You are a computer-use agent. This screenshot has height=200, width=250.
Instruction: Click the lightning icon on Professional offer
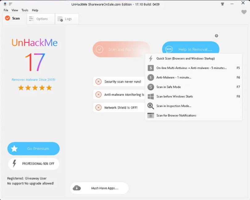pos(14,164)
